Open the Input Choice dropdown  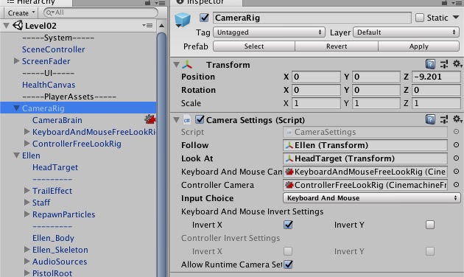click(x=372, y=198)
